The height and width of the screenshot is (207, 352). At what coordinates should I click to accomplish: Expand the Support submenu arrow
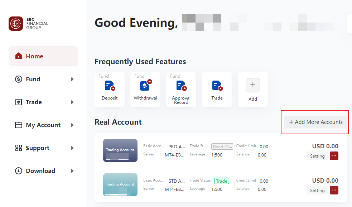(72, 148)
